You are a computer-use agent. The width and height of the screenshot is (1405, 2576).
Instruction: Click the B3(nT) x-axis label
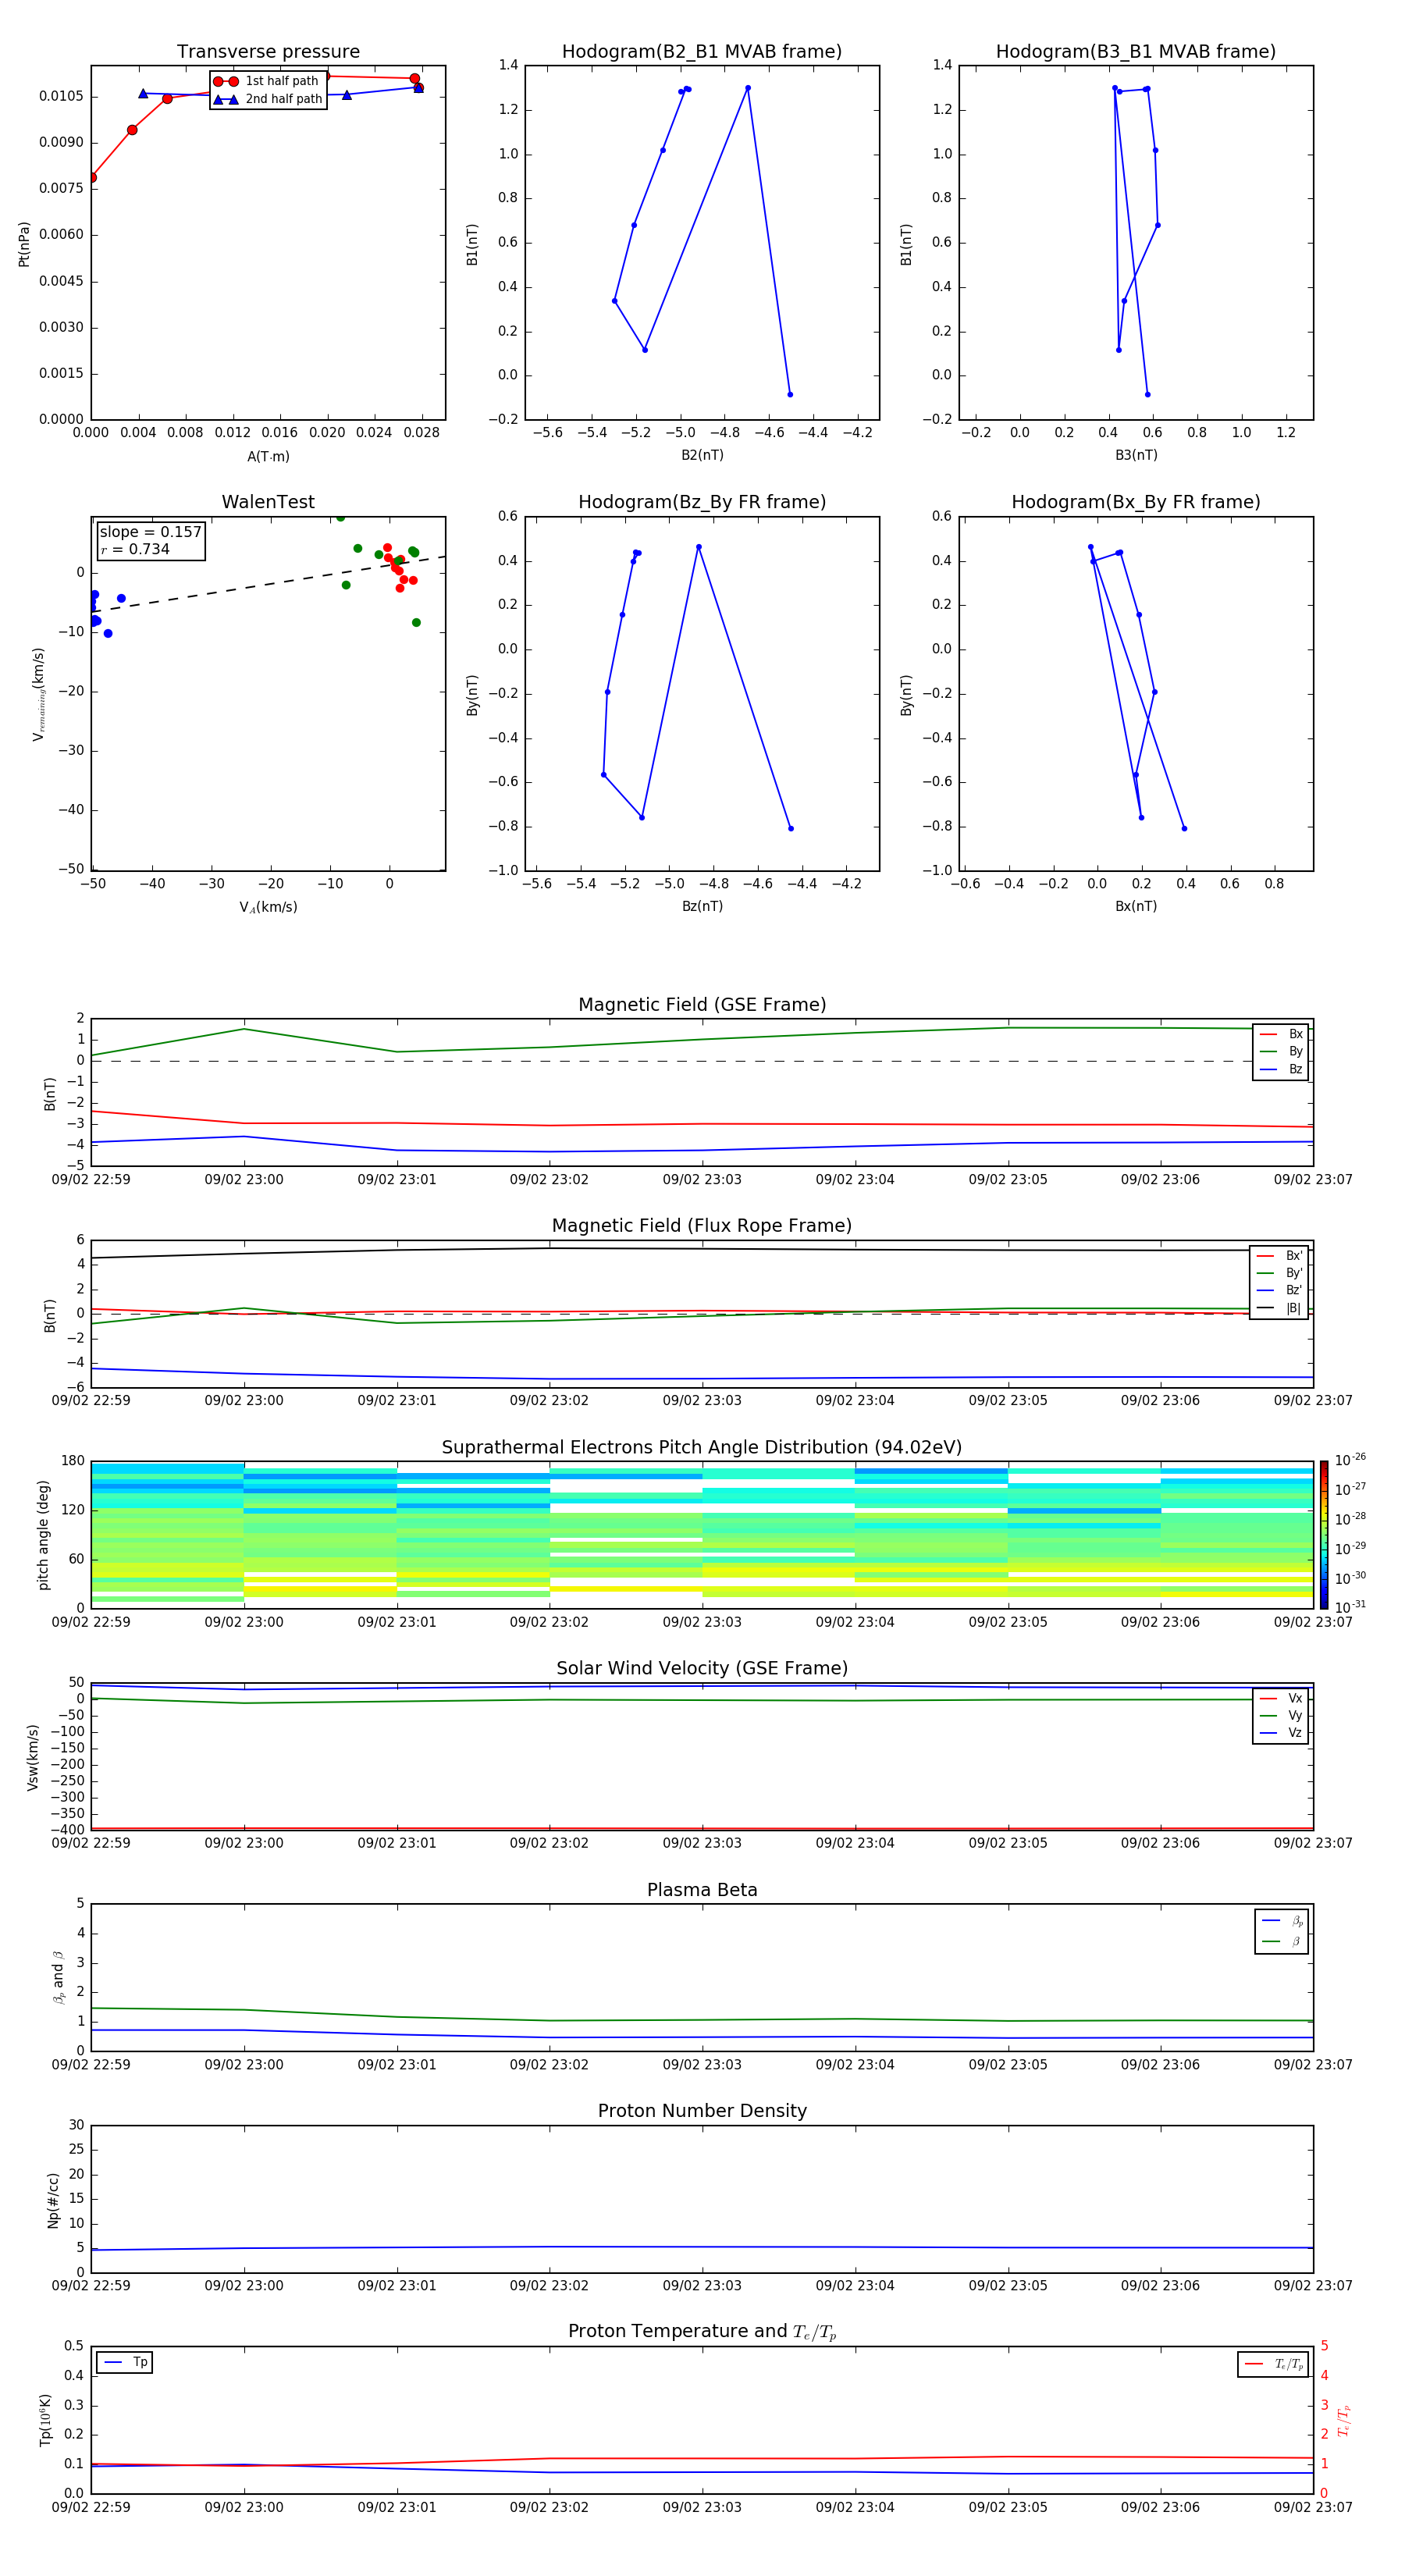(x=1136, y=455)
